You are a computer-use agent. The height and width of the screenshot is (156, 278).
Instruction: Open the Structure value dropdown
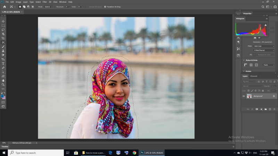70,7
